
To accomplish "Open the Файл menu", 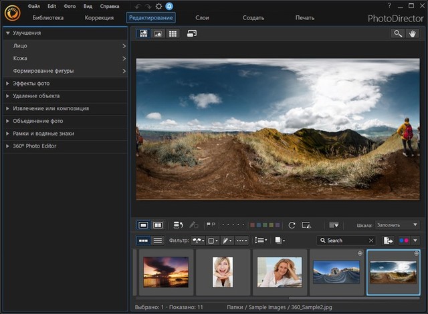I will (33, 6).
